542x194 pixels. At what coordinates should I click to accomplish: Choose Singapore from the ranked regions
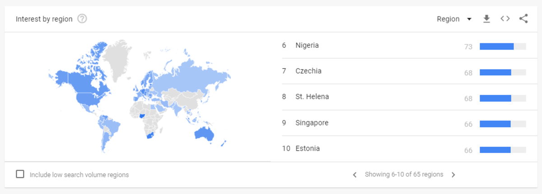312,123
